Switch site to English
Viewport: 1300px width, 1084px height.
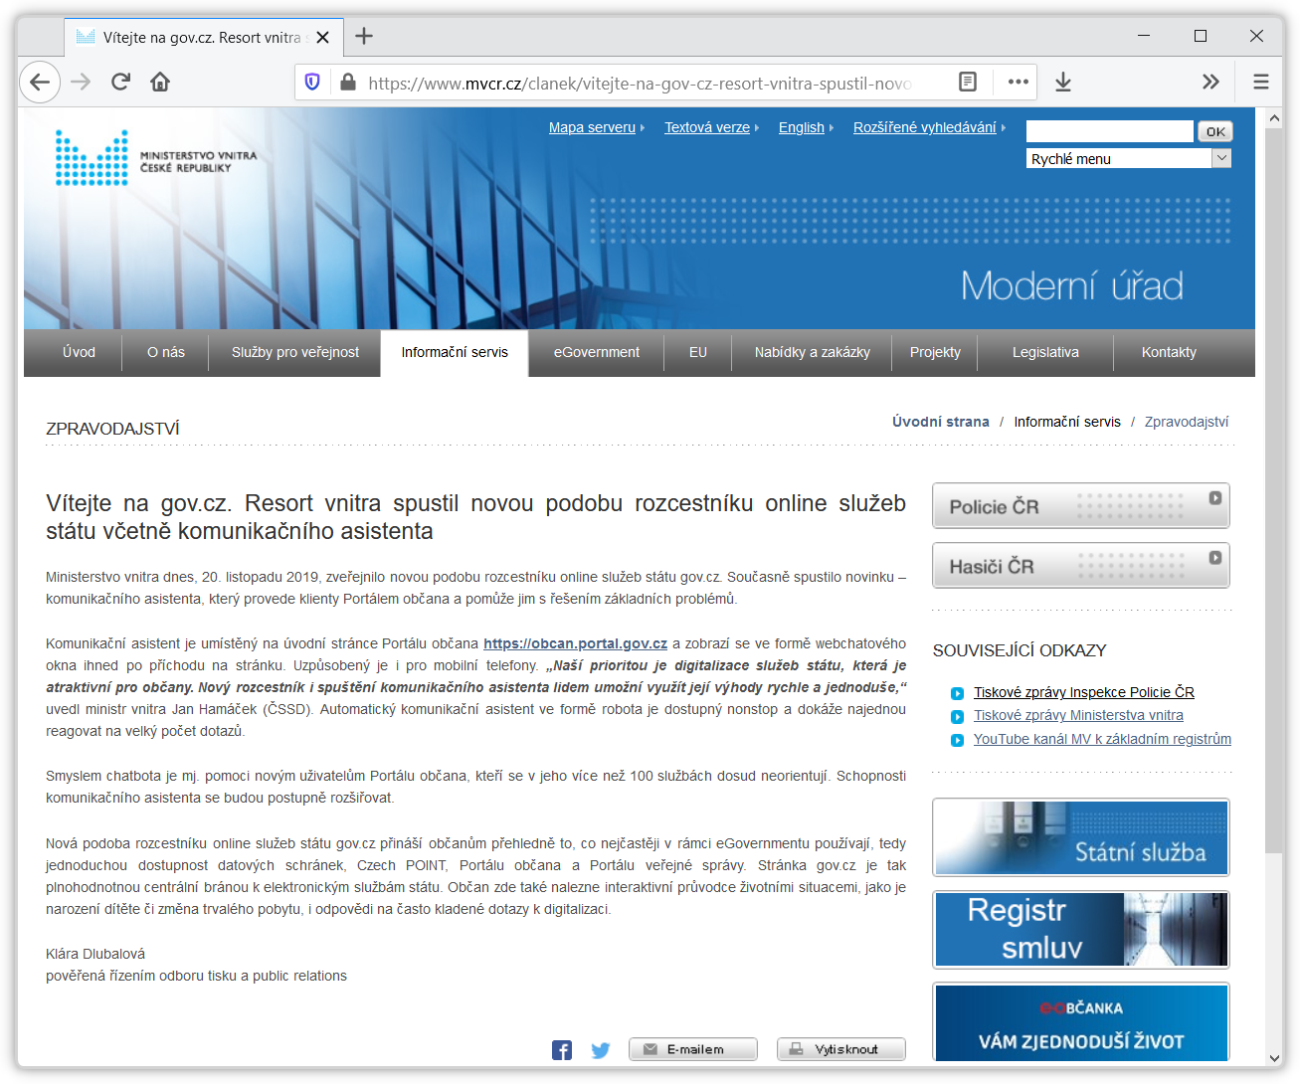(802, 127)
